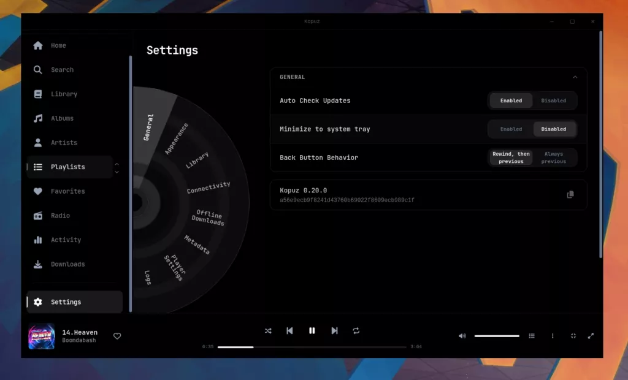This screenshot has height=380, width=628.
Task: Skip to previous track
Action: tap(289, 331)
